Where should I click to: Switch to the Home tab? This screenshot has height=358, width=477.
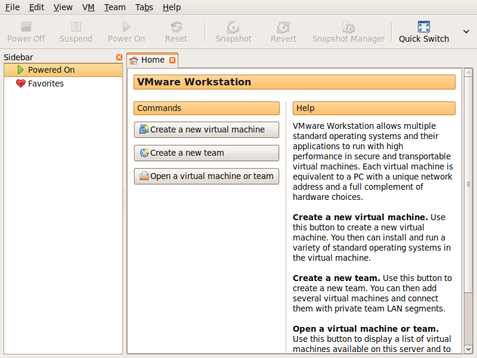[153, 60]
